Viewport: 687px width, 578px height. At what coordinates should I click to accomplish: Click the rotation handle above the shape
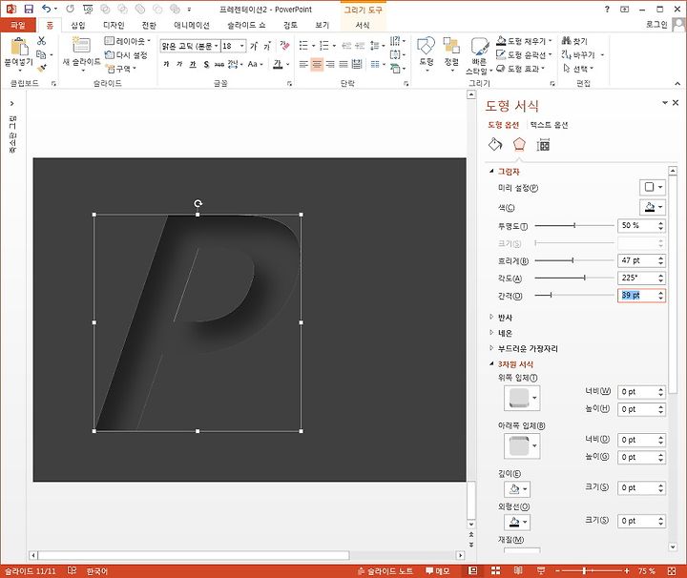[x=198, y=203]
